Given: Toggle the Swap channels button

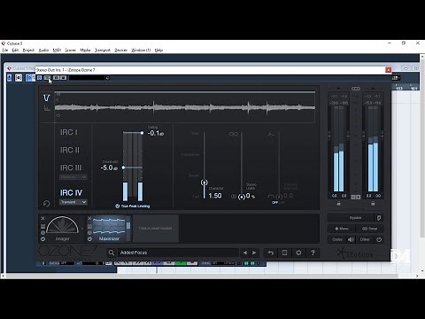Looking at the screenshot, I should point(369,229).
